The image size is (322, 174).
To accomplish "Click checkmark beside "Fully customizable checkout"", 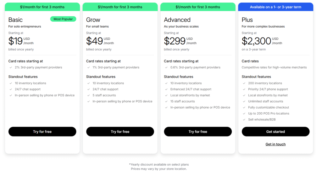I will (244, 108).
